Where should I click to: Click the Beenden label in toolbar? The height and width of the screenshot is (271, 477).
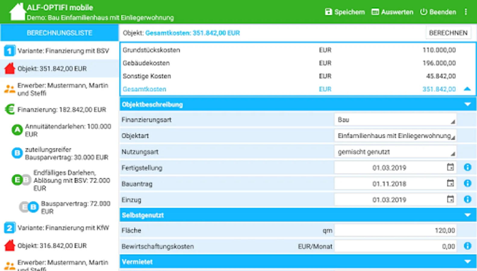click(x=443, y=12)
